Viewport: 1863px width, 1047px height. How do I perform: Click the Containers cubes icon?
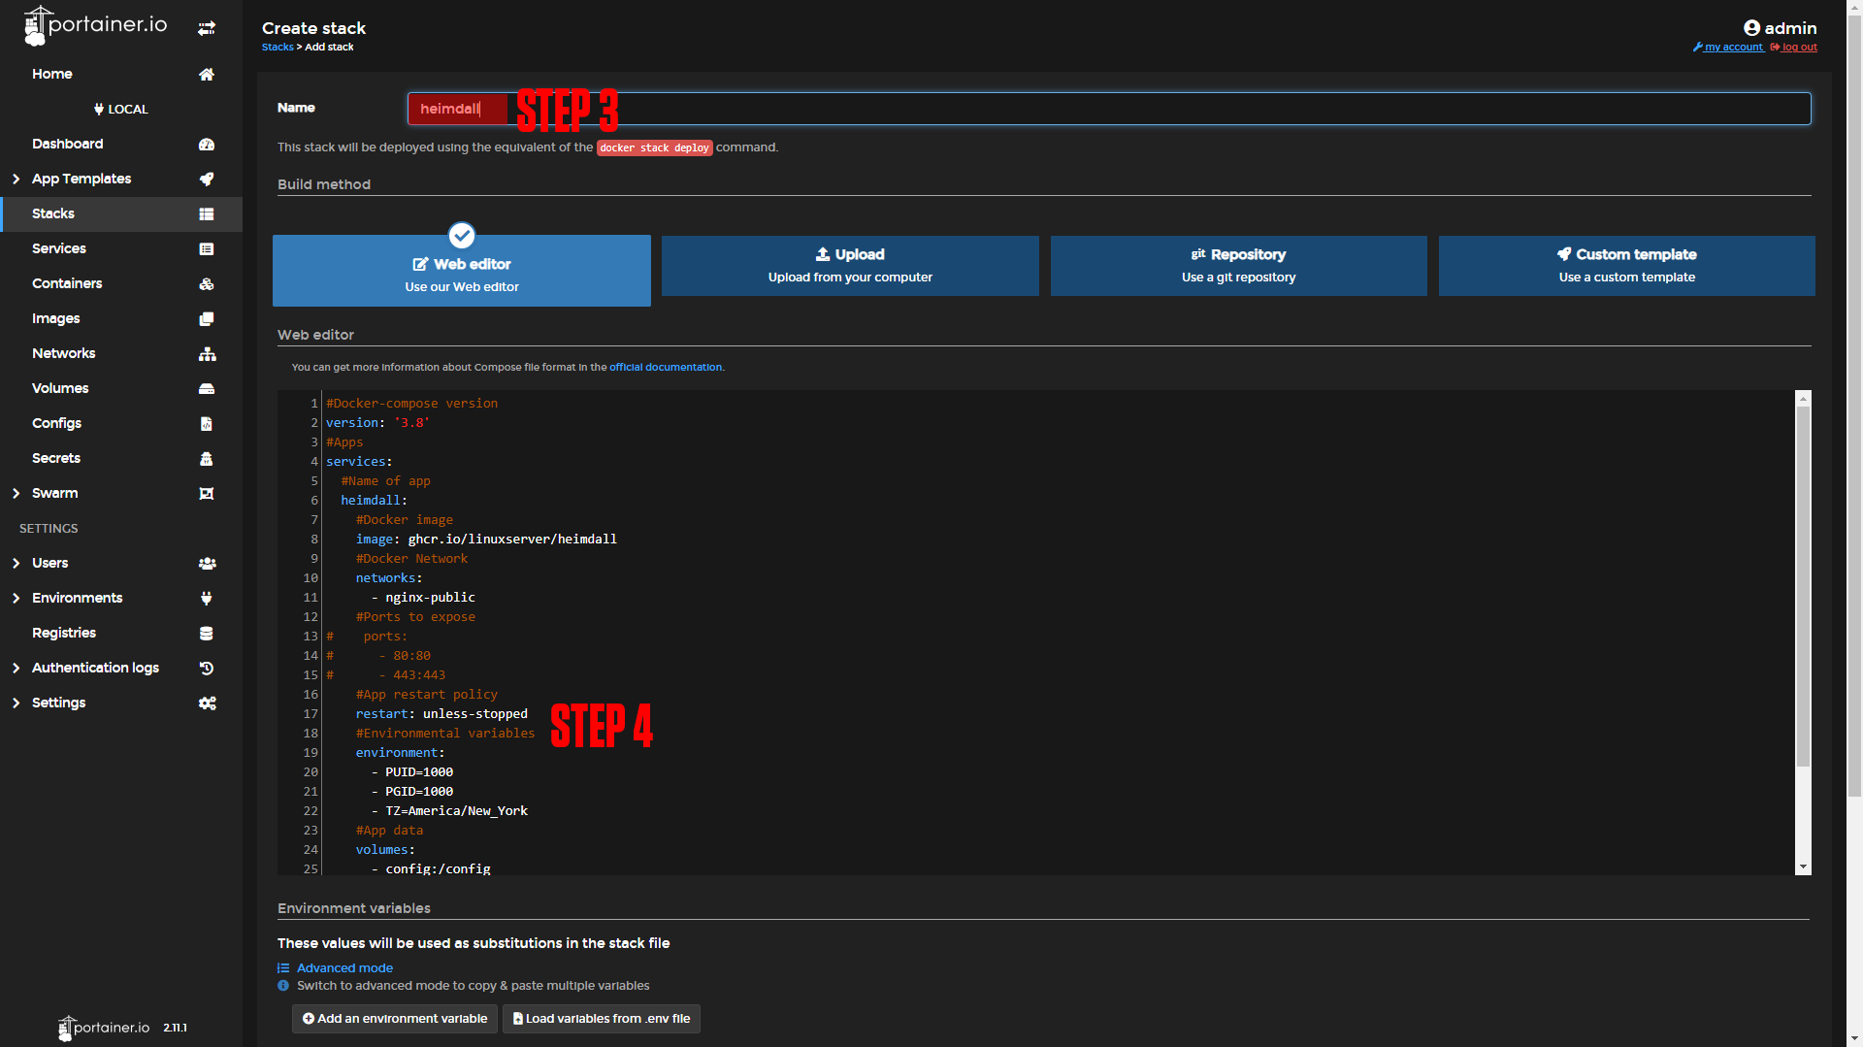tap(207, 284)
